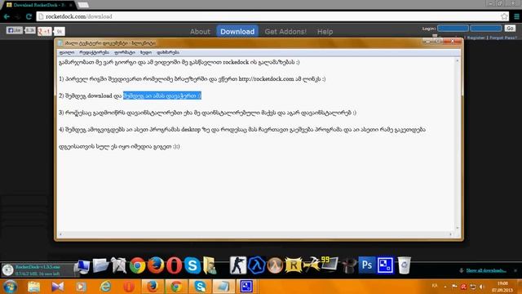Close the Chrome downloads bar
The height and width of the screenshot is (294, 522).
[515, 270]
